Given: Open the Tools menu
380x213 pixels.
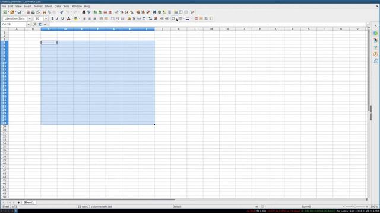Looking at the screenshot, I should coord(66,6).
